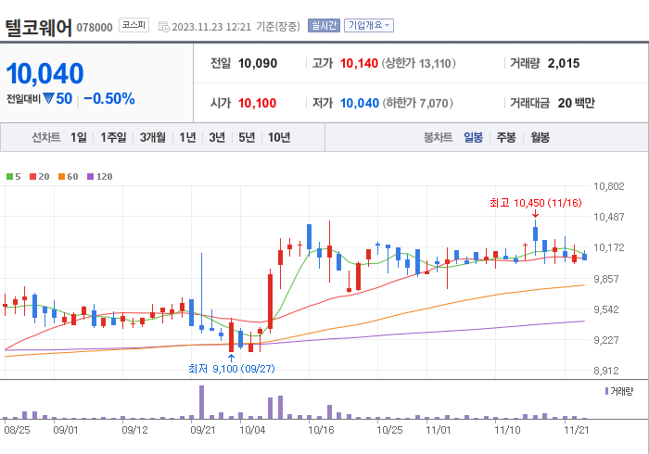Click the current price 10,040

(x=45, y=73)
